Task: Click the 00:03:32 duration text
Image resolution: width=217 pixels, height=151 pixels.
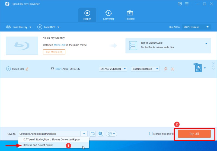Action: tap(75, 69)
